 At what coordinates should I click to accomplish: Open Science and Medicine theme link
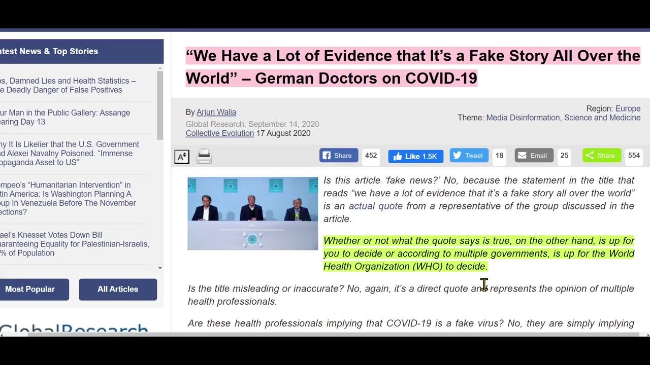(x=602, y=118)
